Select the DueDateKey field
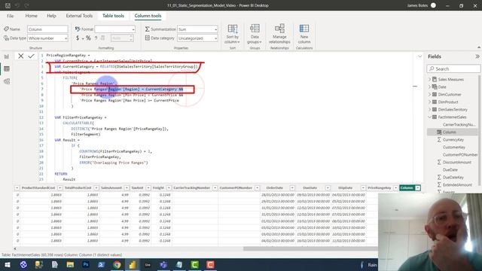Viewport: 482px width, 271px height. click(453, 178)
